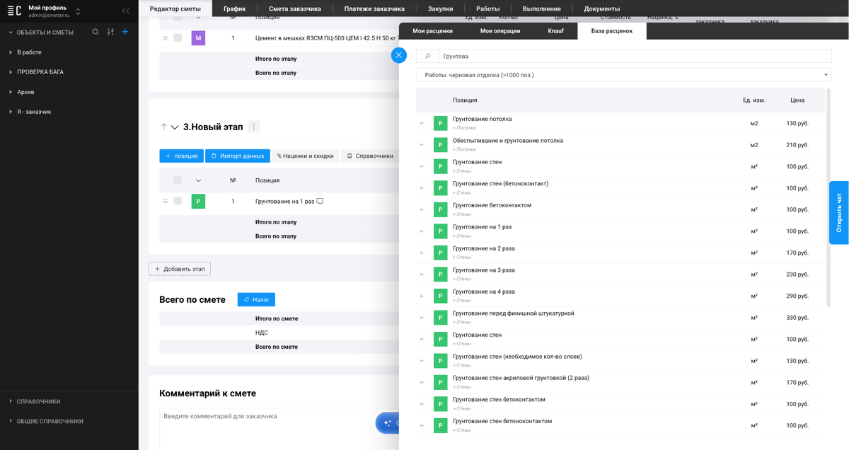Click blue Налог button
Screen dimensions: 849x450
[x=256, y=300]
